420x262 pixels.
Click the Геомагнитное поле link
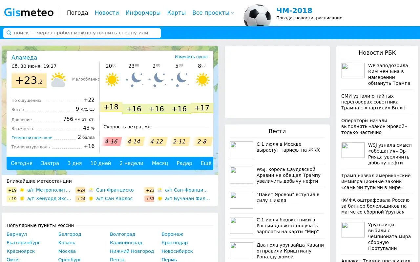click(32, 138)
